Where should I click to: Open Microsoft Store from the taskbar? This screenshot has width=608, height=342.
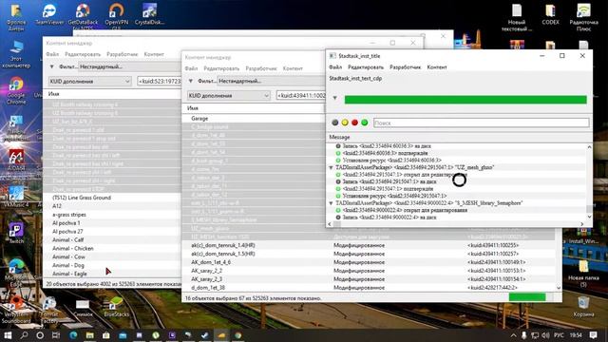click(105, 335)
